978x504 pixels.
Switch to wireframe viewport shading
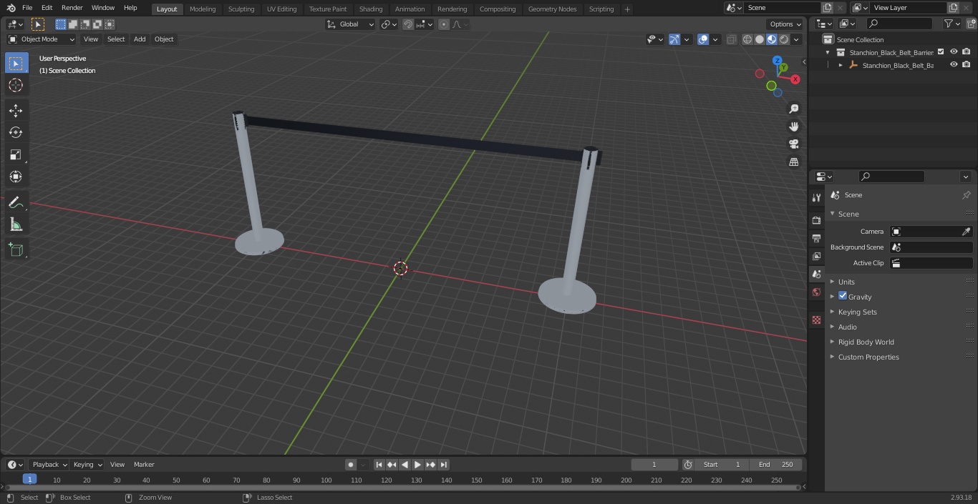(x=747, y=39)
